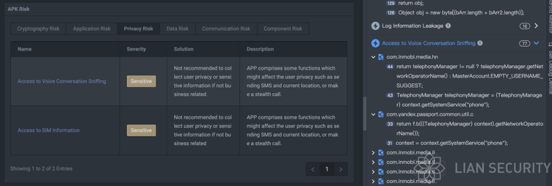The height and width of the screenshot is (186, 552).
Task: Click the info icon after Log Information Leakage
Action: [448, 26]
